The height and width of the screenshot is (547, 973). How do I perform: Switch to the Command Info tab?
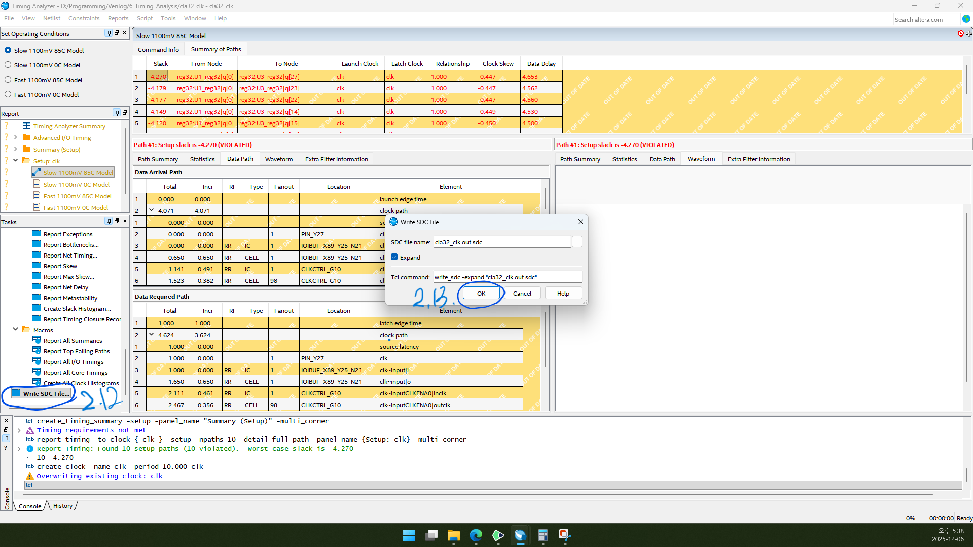(158, 49)
